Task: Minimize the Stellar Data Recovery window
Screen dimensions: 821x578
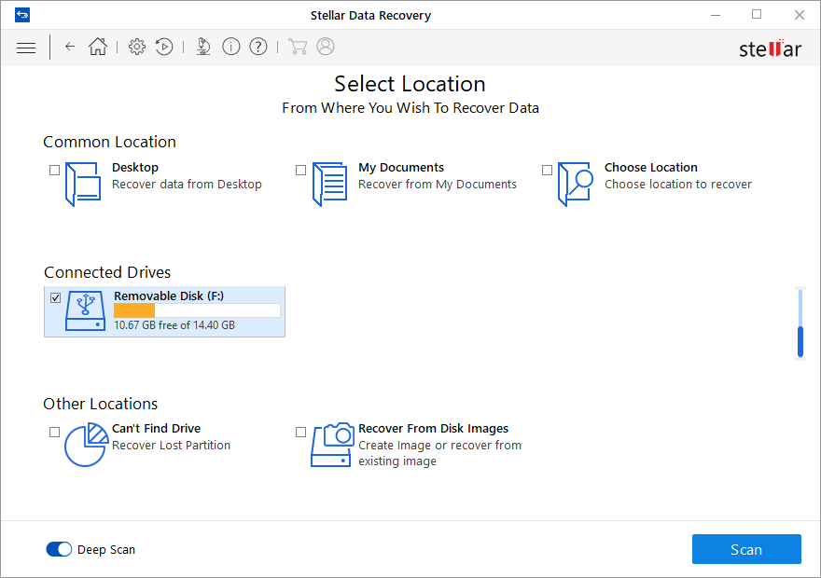Action: [716, 15]
